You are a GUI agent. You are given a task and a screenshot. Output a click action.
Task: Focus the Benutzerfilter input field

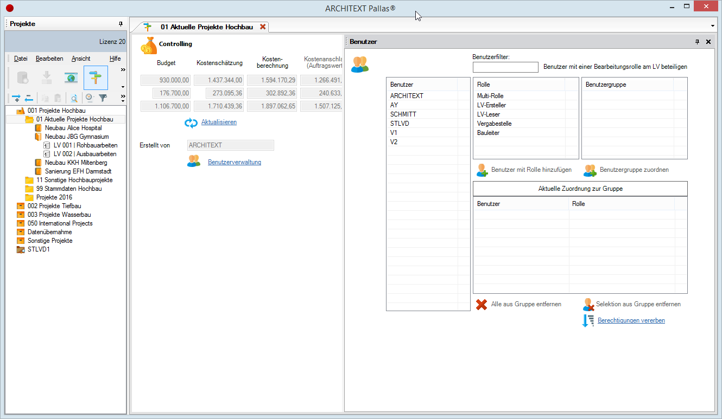(x=505, y=67)
